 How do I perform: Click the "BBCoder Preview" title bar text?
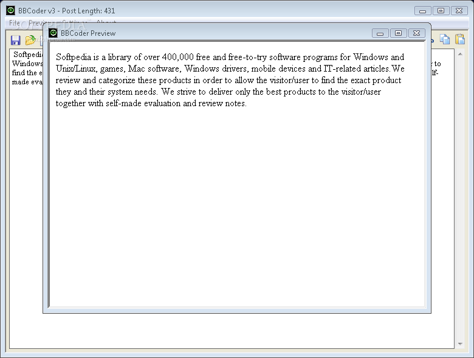pyautogui.click(x=88, y=33)
